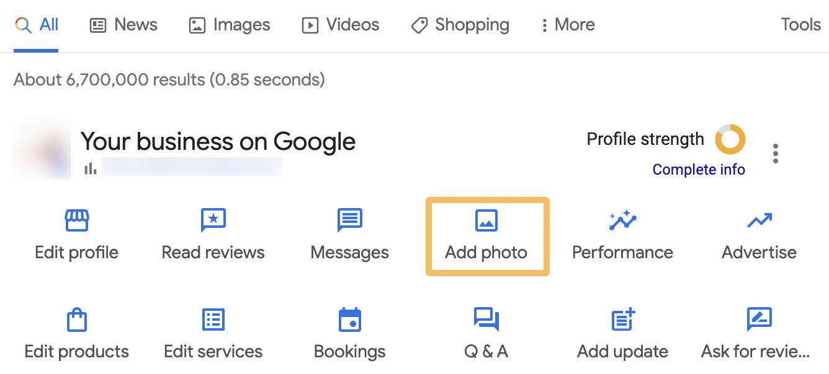This screenshot has width=829, height=374.
Task: Switch to the Images tab
Action: point(229,25)
